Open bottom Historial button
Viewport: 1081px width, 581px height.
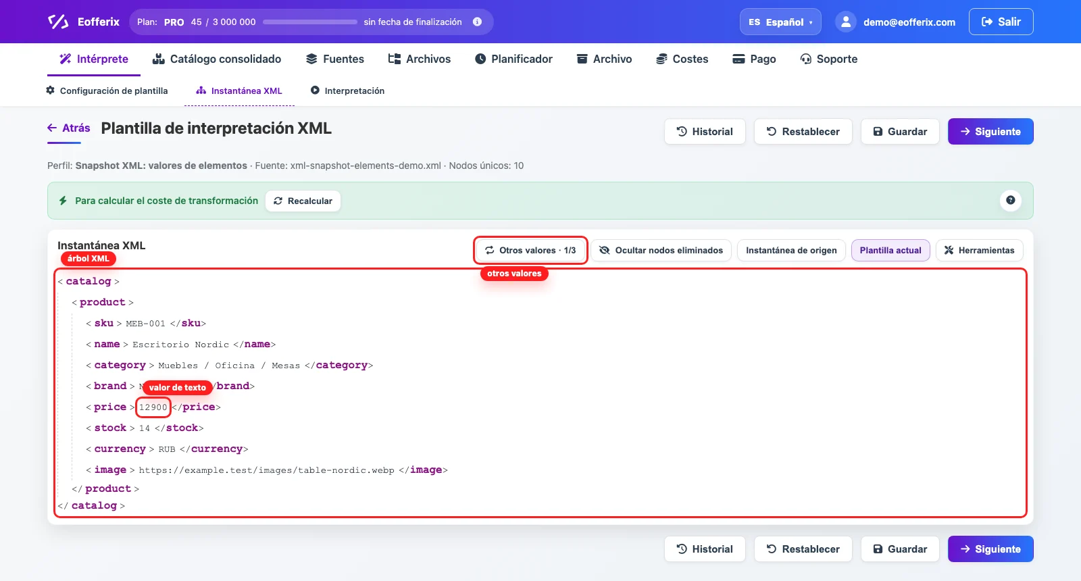[x=705, y=549]
